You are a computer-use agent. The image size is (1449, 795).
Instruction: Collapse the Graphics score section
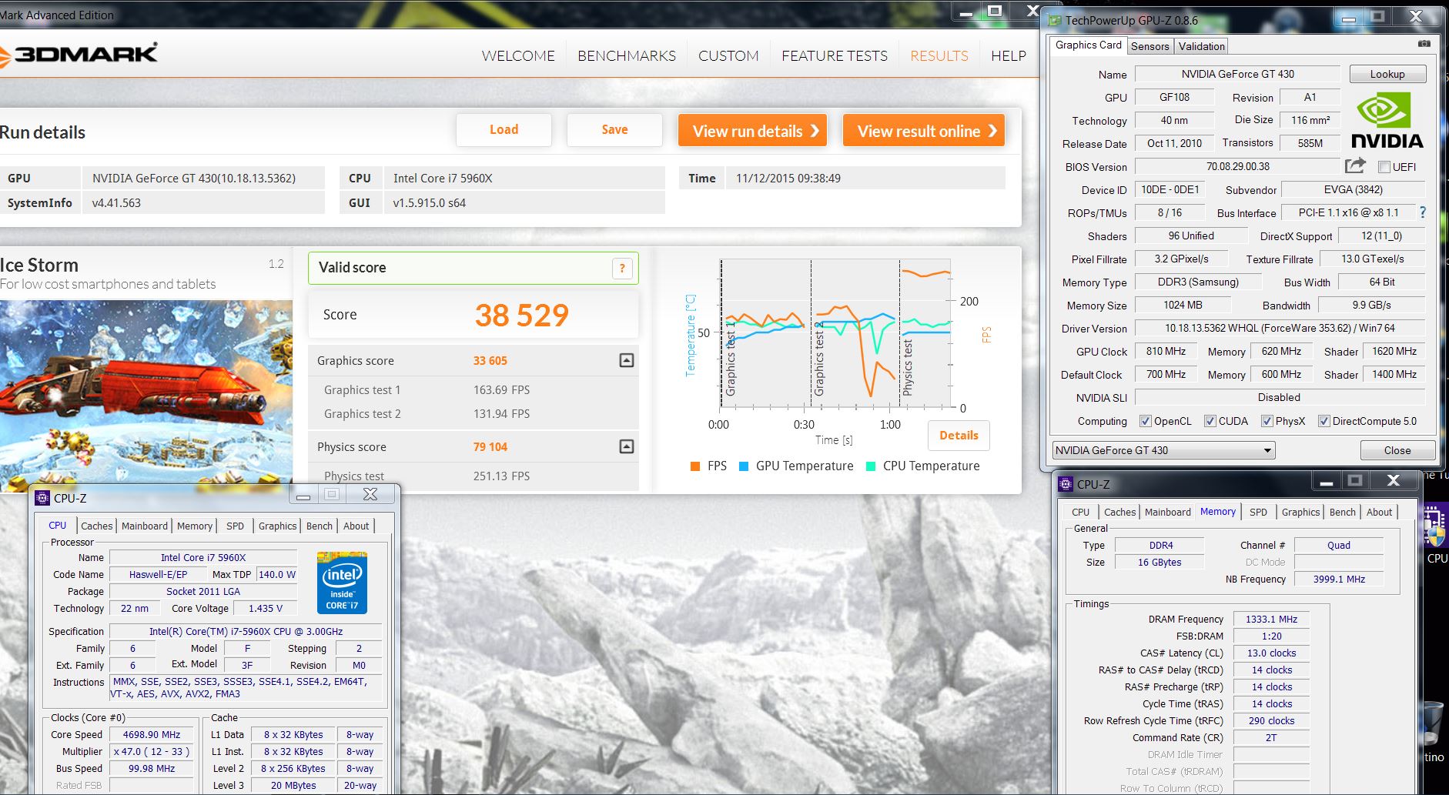[x=627, y=360]
